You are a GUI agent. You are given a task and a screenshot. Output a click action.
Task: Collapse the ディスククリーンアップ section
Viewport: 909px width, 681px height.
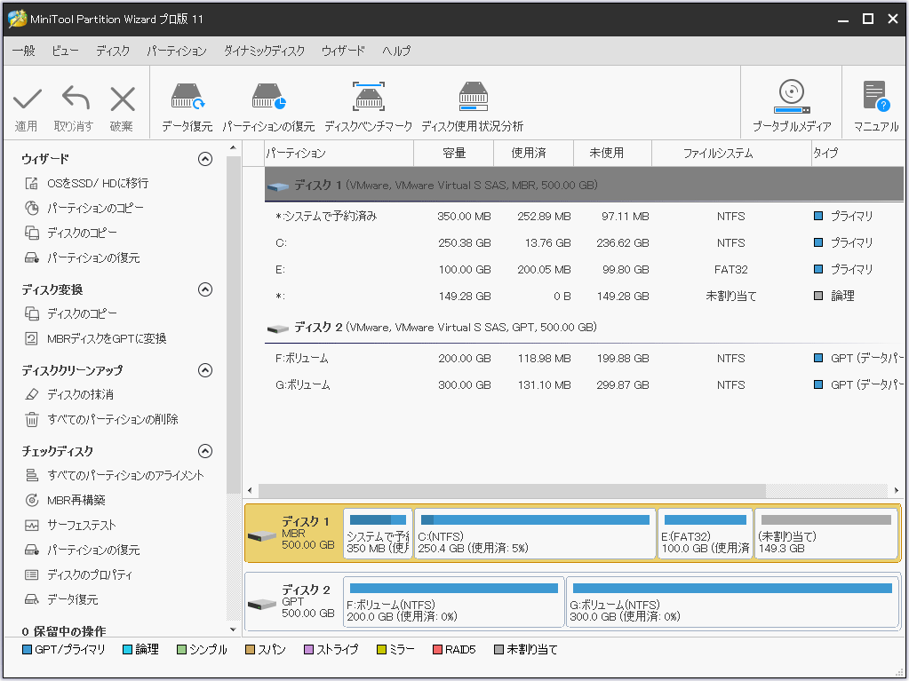(205, 370)
